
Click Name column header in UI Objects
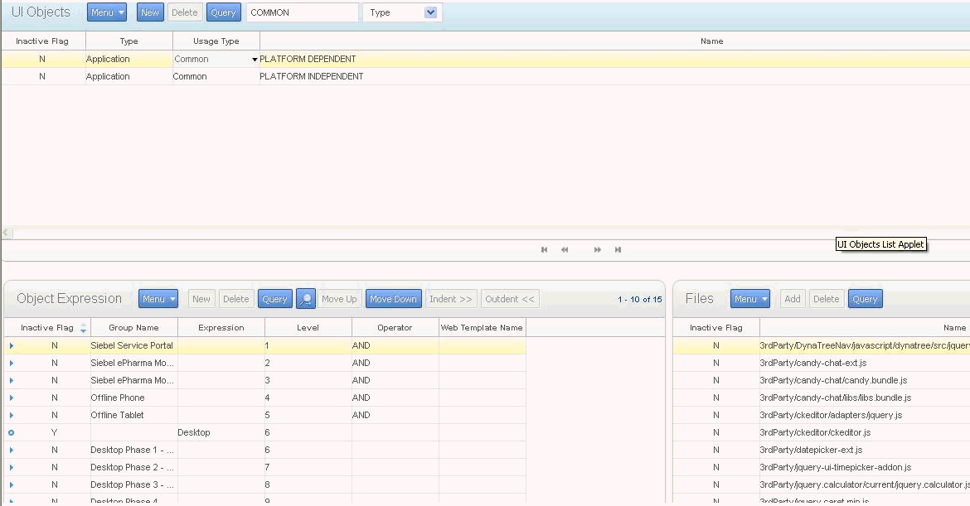click(711, 41)
